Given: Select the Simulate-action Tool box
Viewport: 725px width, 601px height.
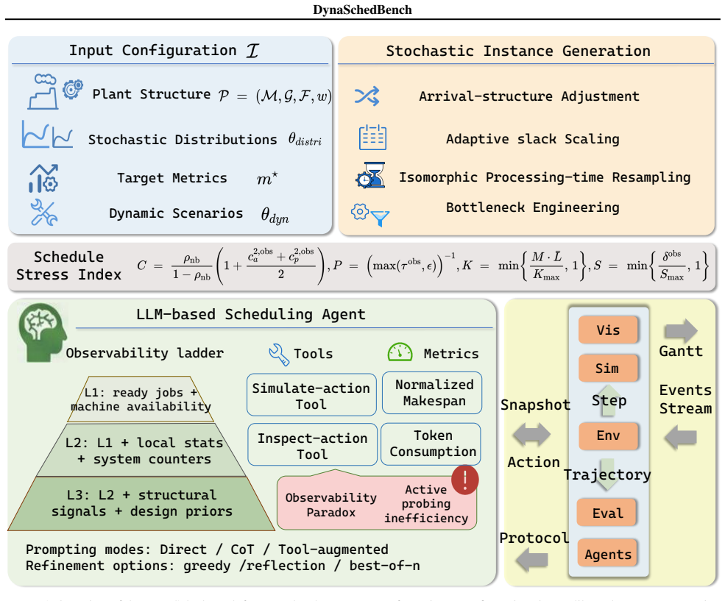Looking at the screenshot, I should 311,395.
